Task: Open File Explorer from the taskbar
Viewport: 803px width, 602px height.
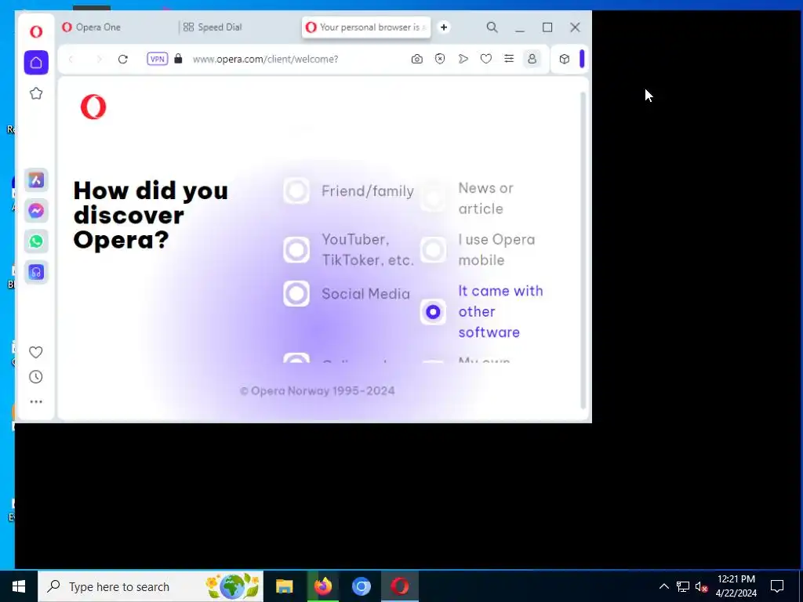Action: (x=284, y=586)
